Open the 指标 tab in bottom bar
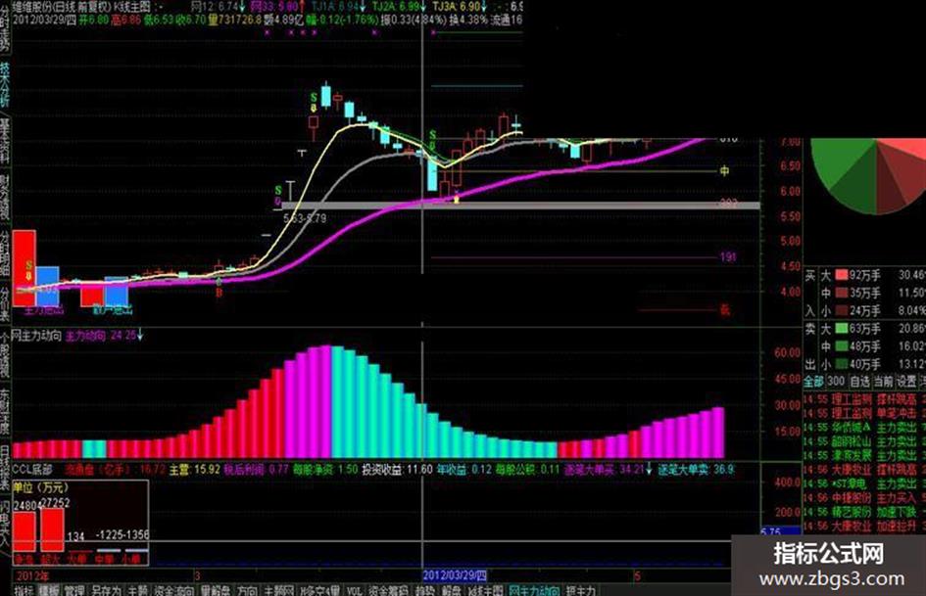Viewport: 926px width, 596px height. click(x=24, y=590)
